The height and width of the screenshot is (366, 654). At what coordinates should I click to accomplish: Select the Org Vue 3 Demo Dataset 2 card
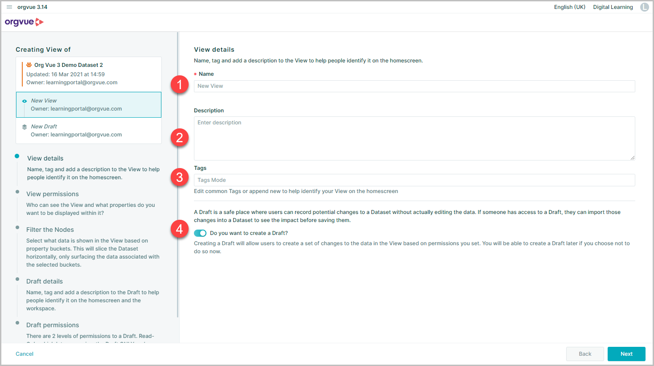pos(89,74)
